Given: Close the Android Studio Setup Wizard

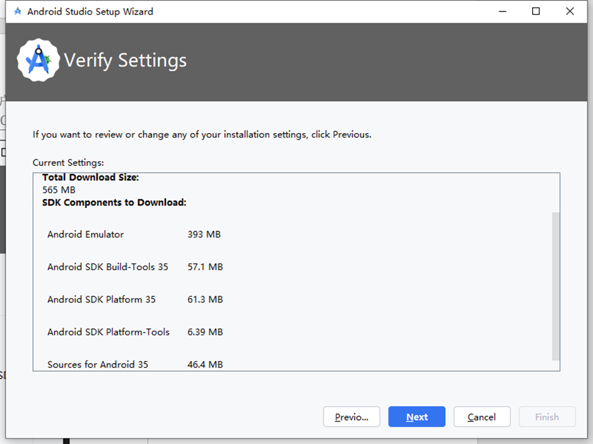Looking at the screenshot, I should pyautogui.click(x=570, y=11).
